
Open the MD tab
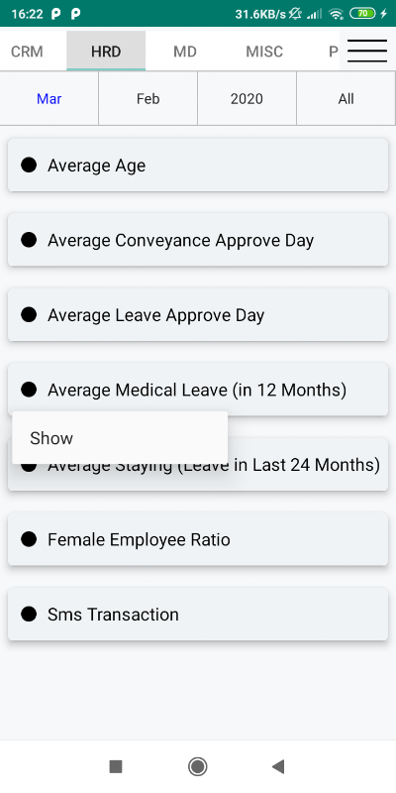[185, 52]
